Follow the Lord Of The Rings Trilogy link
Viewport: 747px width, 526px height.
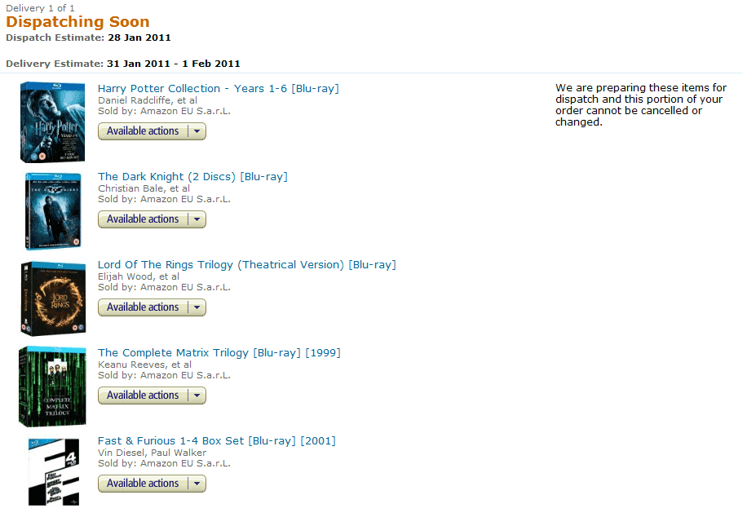246,264
